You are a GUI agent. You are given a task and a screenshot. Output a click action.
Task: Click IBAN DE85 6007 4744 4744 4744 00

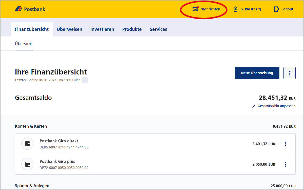pos(64,147)
